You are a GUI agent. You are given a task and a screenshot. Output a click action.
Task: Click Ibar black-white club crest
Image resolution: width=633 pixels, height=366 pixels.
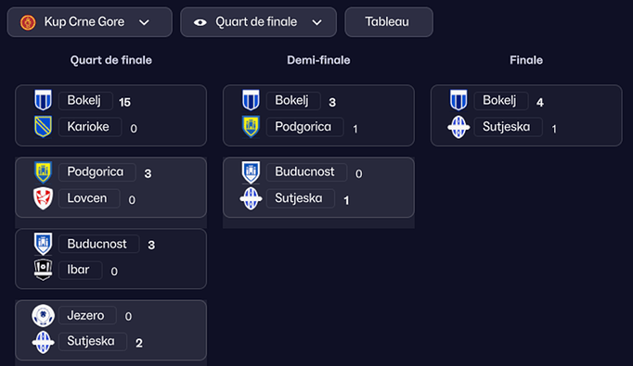43,270
